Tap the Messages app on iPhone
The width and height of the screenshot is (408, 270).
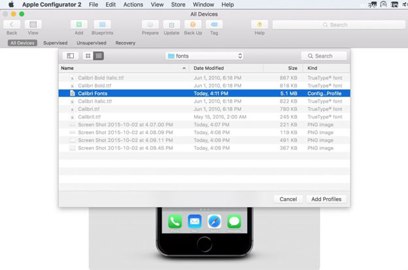click(234, 222)
